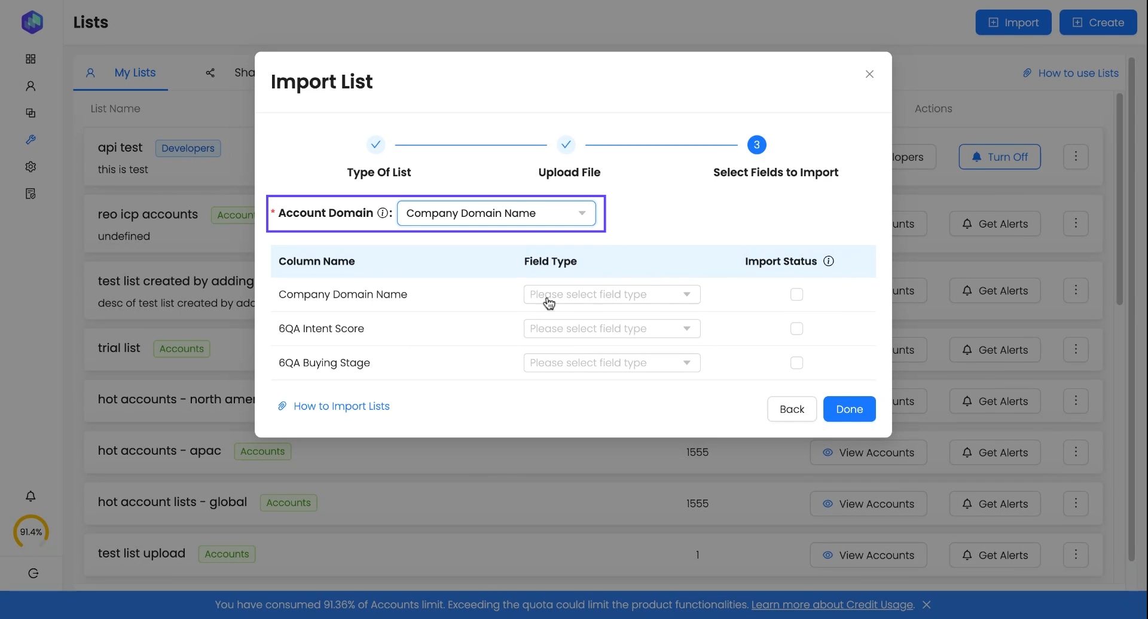The image size is (1148, 619).
Task: Click the dashboard grid icon in sidebar
Action: tap(30, 59)
